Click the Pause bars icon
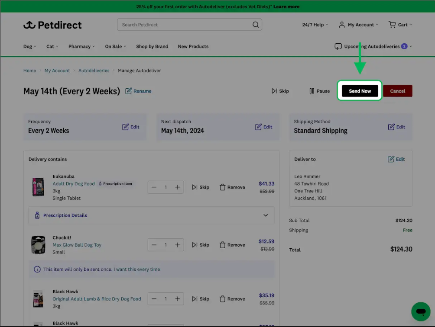The image size is (435, 327). click(312, 91)
